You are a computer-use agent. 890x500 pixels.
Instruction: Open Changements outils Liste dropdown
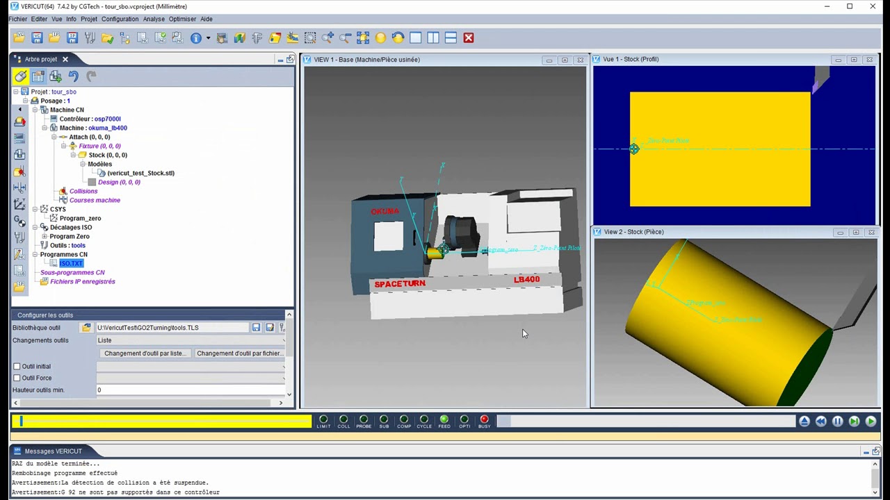191,340
